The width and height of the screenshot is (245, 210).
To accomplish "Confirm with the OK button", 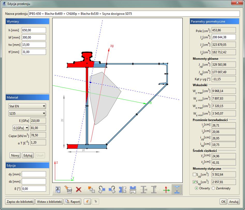I will [223, 201].
